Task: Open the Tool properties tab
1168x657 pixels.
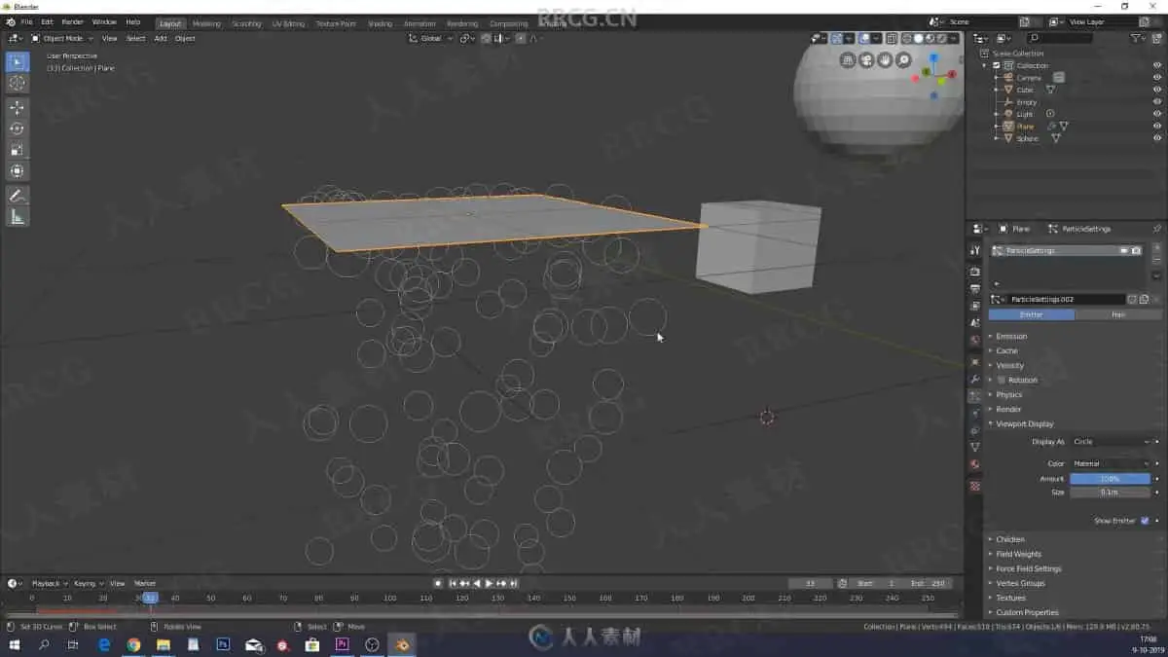Action: pos(974,250)
